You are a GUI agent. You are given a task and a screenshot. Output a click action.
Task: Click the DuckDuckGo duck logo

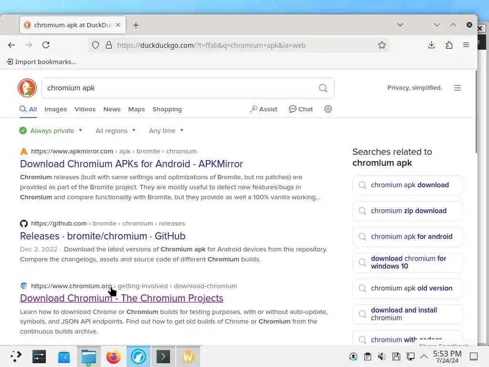tap(27, 88)
